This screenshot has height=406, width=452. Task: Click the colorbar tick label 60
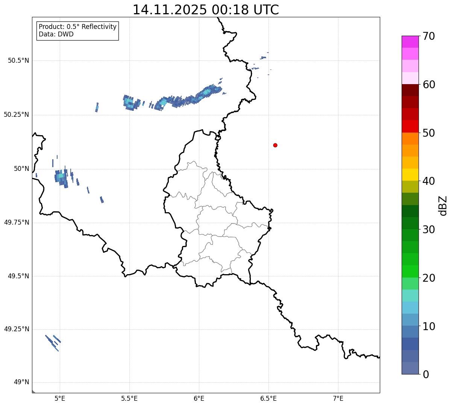[x=429, y=85]
